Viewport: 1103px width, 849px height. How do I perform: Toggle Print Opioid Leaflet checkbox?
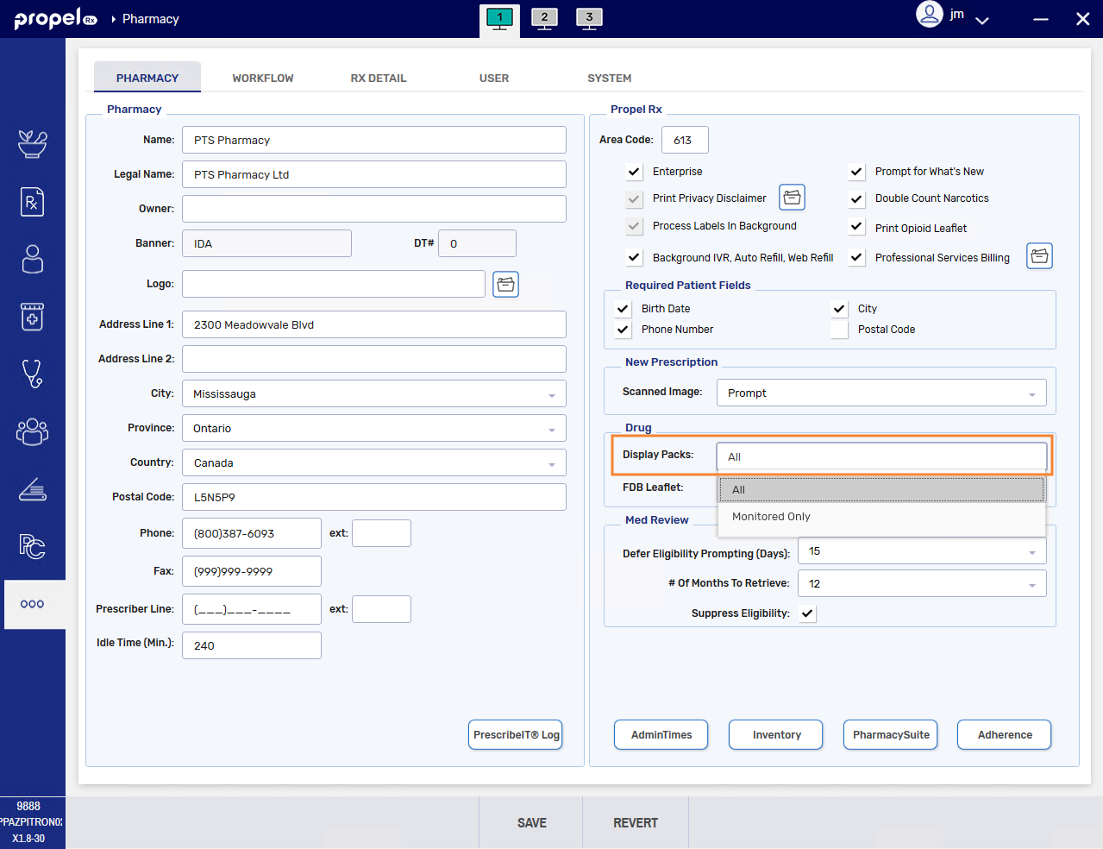857,227
